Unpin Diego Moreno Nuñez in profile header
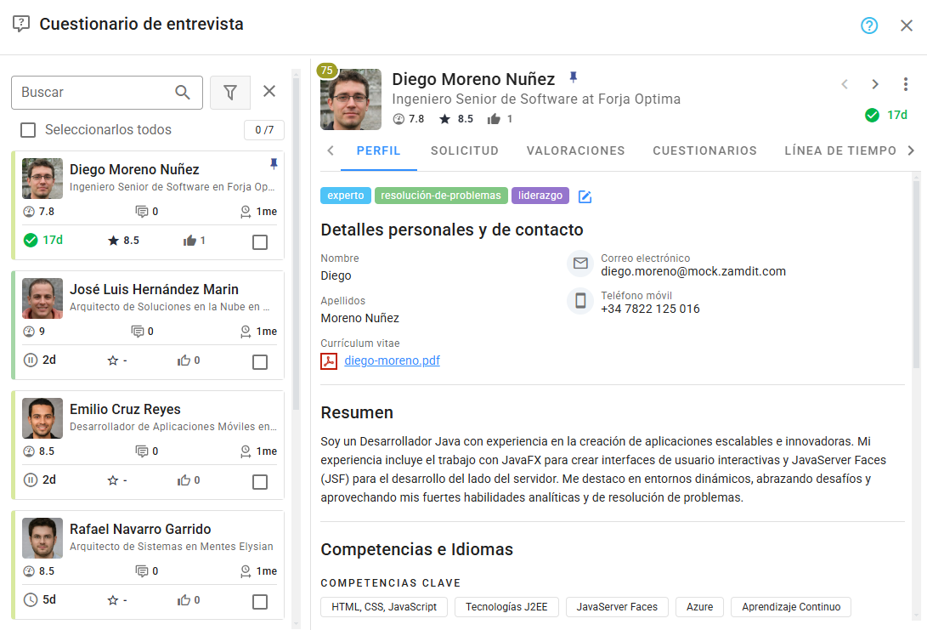The image size is (927, 630). click(x=573, y=78)
